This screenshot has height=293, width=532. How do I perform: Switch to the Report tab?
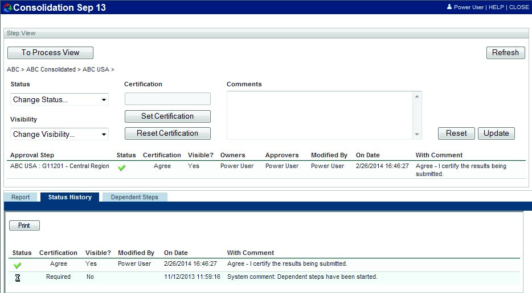pos(21,197)
